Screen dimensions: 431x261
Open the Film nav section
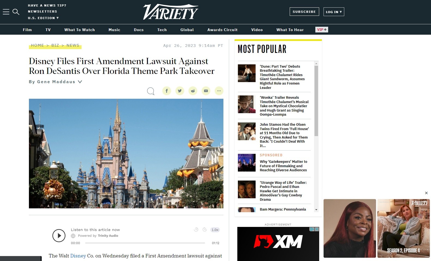coord(27,30)
